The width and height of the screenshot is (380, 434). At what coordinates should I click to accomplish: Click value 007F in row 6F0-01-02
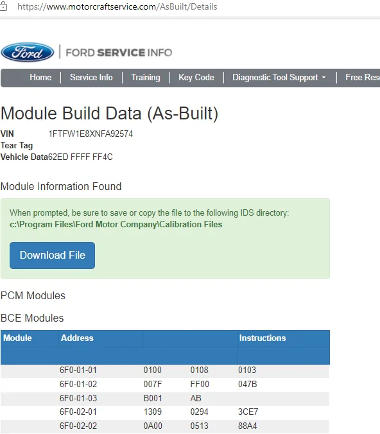(153, 384)
